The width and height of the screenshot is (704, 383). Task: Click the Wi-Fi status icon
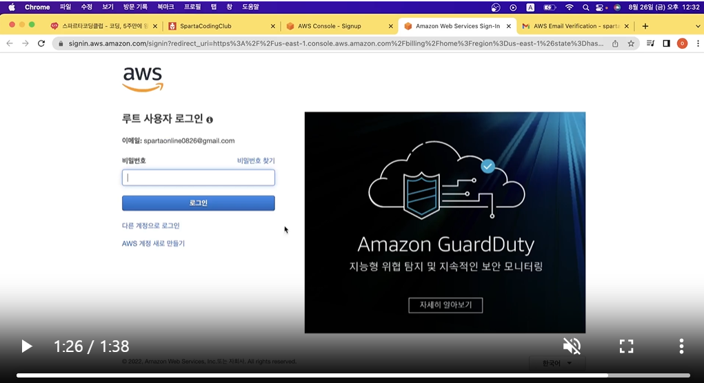[x=570, y=7]
